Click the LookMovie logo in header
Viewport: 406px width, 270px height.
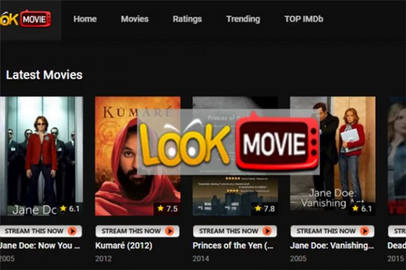[25, 19]
